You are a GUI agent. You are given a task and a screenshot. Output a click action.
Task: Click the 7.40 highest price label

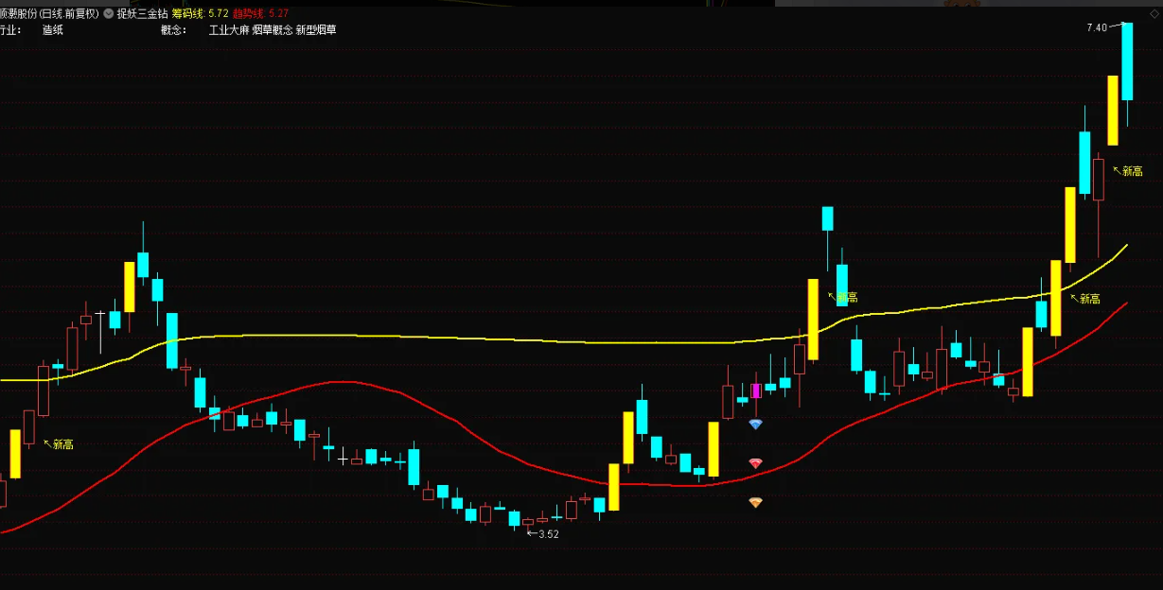point(1097,28)
